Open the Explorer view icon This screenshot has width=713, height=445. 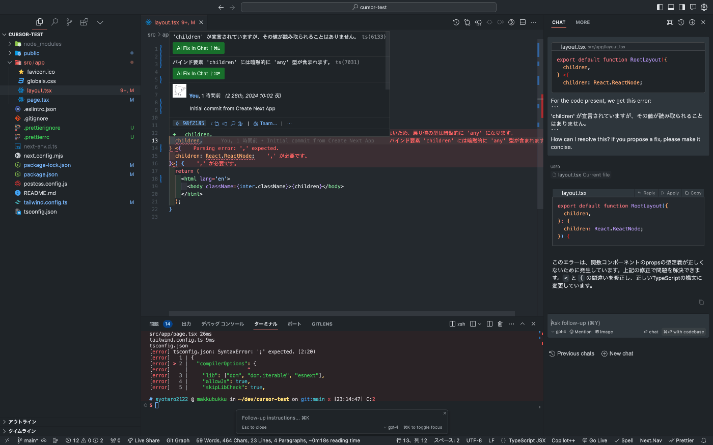click(40, 22)
